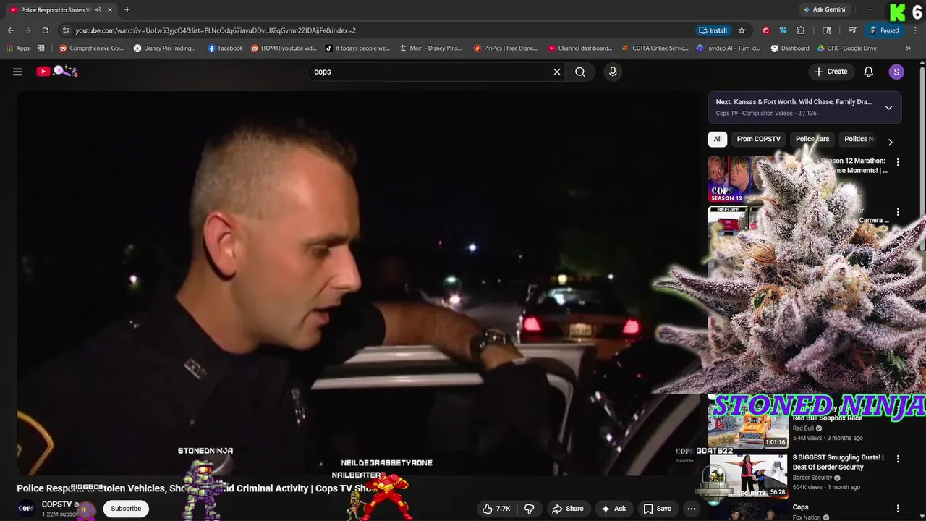The width and height of the screenshot is (926, 521).
Task: Show more filter chips with right arrow
Action: click(x=890, y=142)
